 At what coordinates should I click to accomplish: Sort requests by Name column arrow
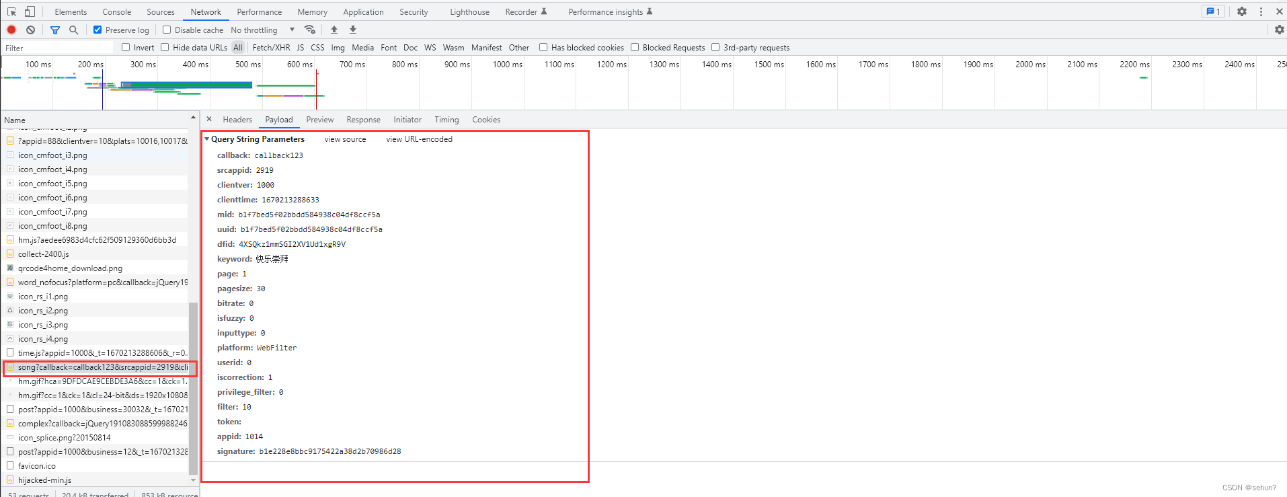[x=193, y=118]
